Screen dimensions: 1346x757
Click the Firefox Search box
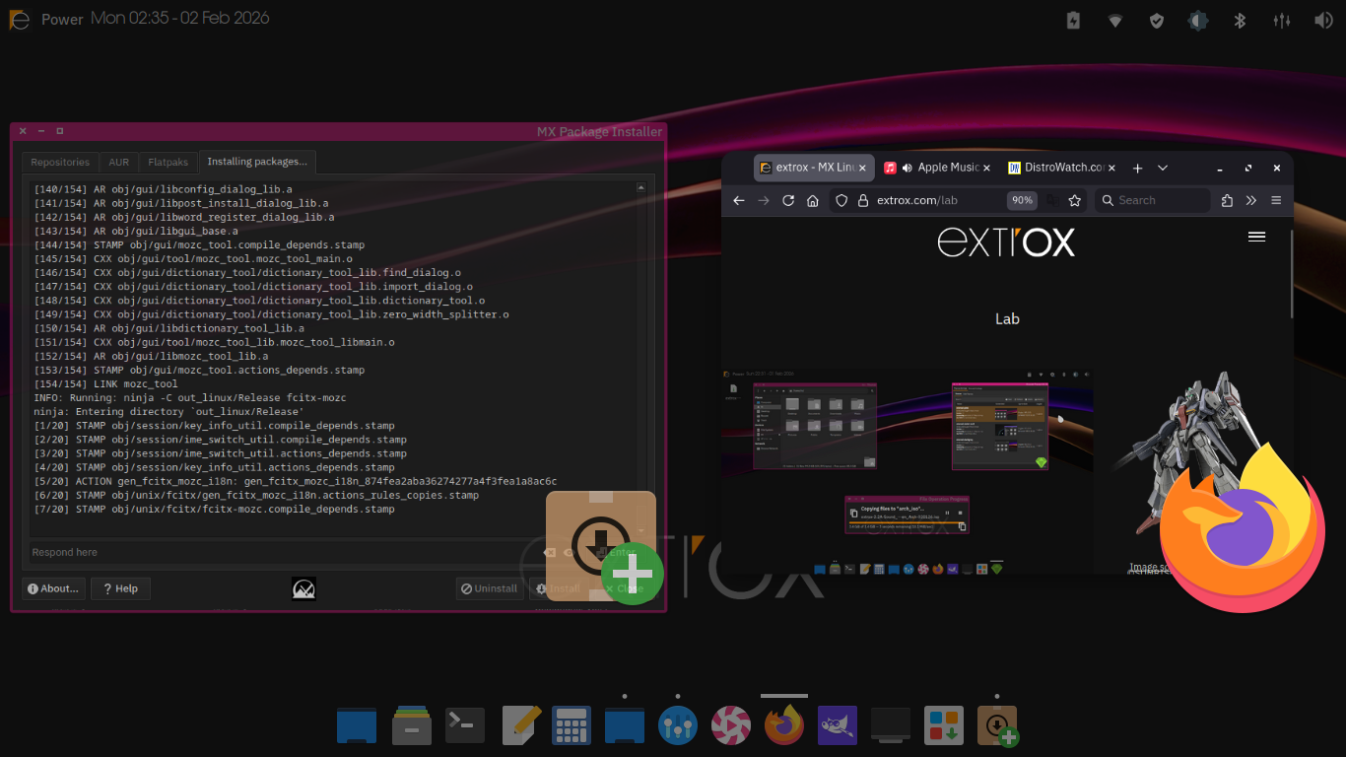pos(1152,200)
